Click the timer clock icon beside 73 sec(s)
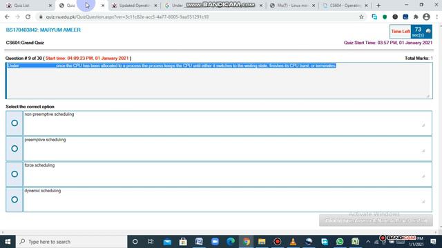This screenshot has height=248, width=442. tap(428, 31)
